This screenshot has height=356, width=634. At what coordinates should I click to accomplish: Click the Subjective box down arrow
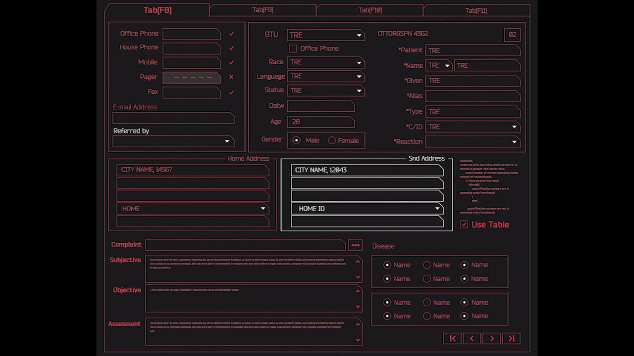click(x=358, y=276)
